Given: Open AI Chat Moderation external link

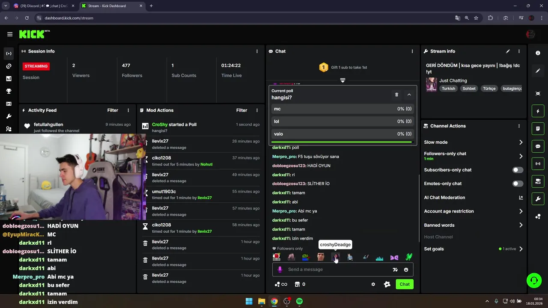Looking at the screenshot, I should (521, 198).
